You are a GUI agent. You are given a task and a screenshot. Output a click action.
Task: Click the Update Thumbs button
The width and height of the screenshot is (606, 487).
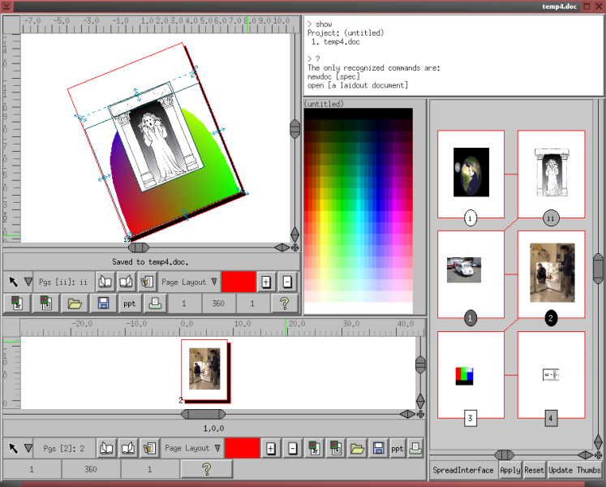[574, 470]
